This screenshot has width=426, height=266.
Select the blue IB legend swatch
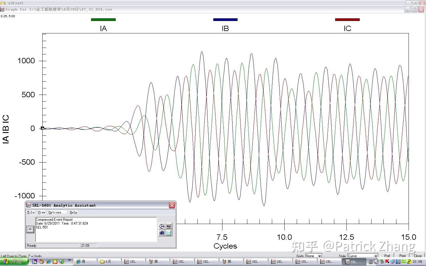225,20
